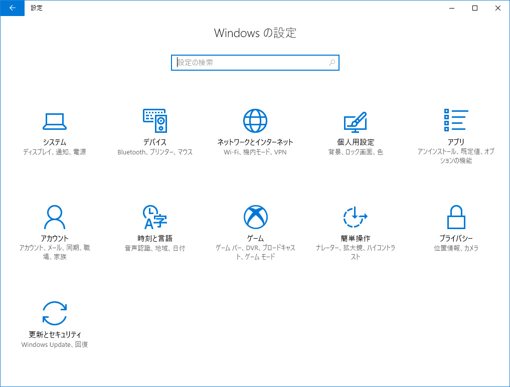Click the magnifier icon in search box
510x387 pixels.
click(x=332, y=63)
